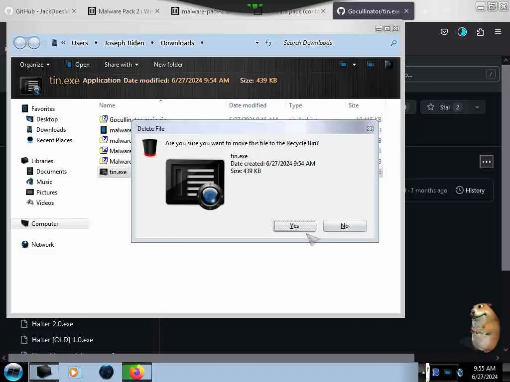Switch to malware-pack-2 archive tab
Image resolution: width=510 pixels, height=382 pixels.
click(x=202, y=11)
